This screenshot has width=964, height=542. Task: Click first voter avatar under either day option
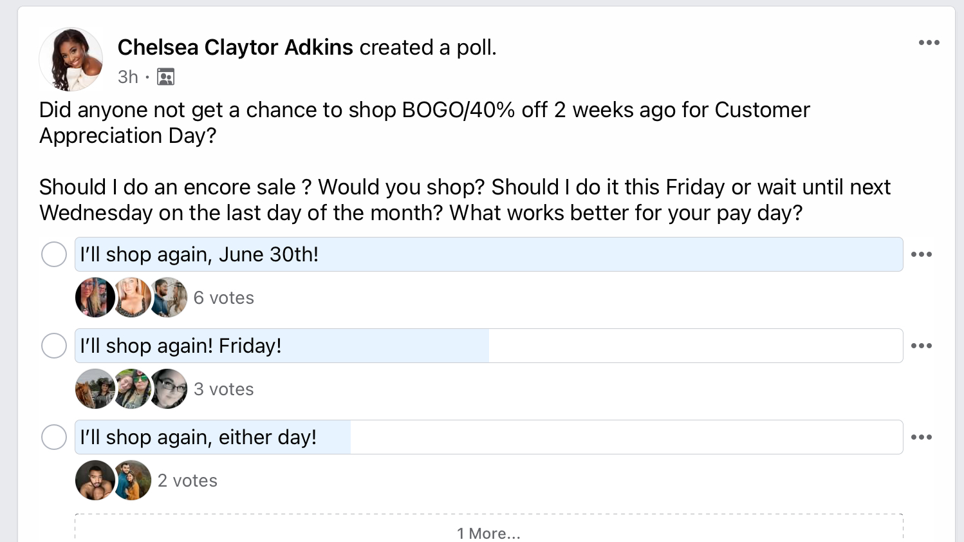point(95,480)
